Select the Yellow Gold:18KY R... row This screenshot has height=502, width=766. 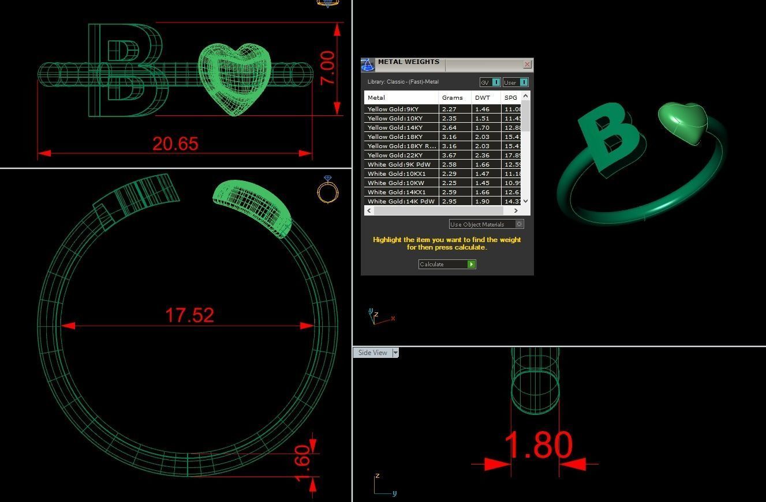(x=443, y=146)
